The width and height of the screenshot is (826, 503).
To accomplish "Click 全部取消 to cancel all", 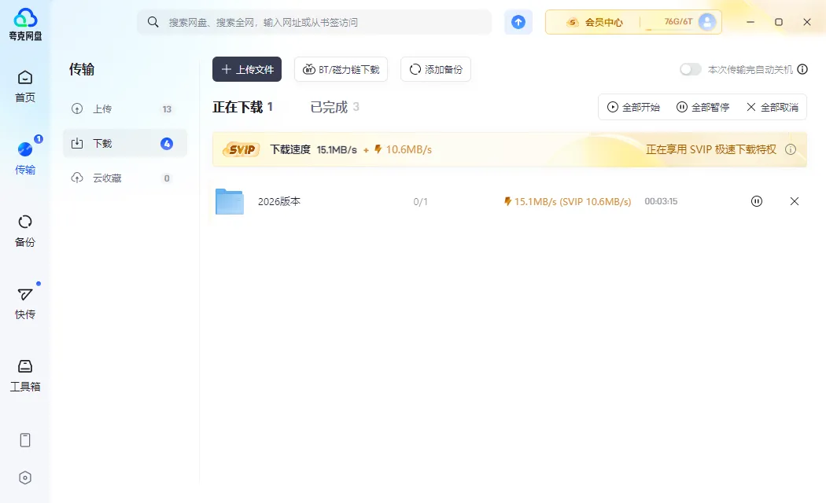I will (773, 108).
